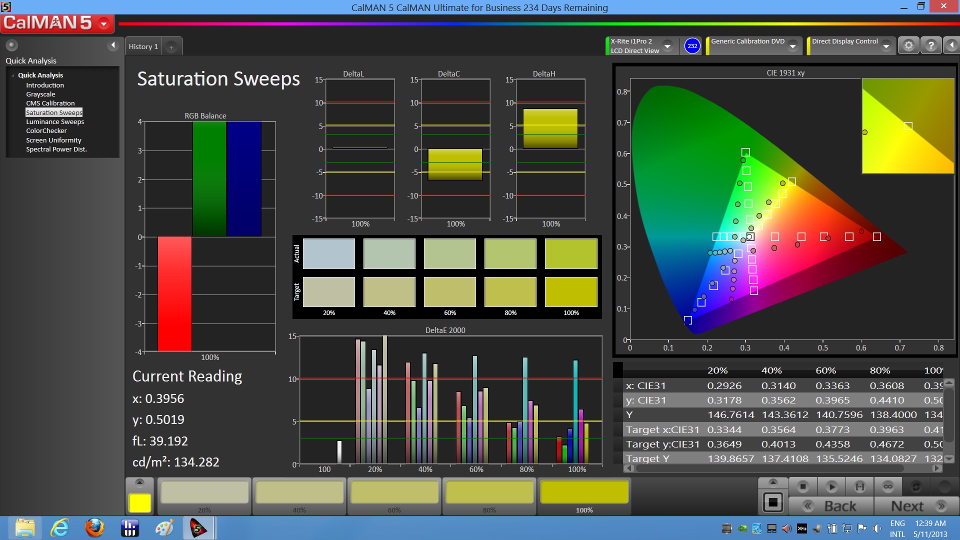Viewport: 960px width, 540px height.
Task: Click the red speaker tray icon
Action: click(x=786, y=528)
